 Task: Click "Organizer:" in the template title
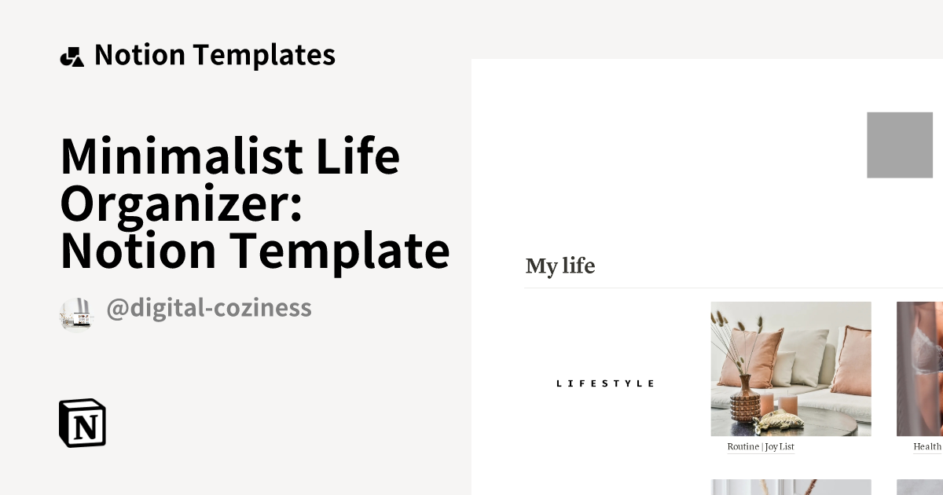coord(182,203)
